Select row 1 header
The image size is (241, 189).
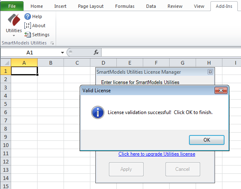pos(6,71)
